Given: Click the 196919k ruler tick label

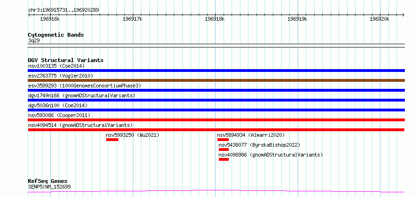Looking at the screenshot, I should click(297, 19).
